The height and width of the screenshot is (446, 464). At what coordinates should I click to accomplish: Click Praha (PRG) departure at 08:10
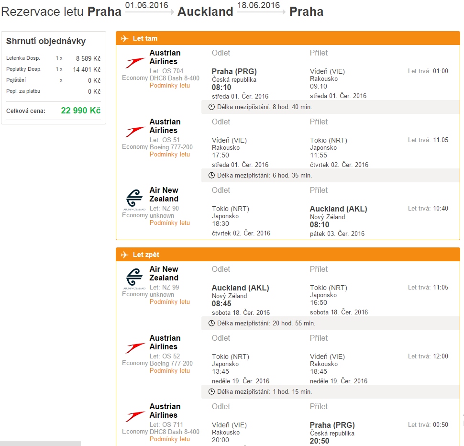click(x=234, y=72)
